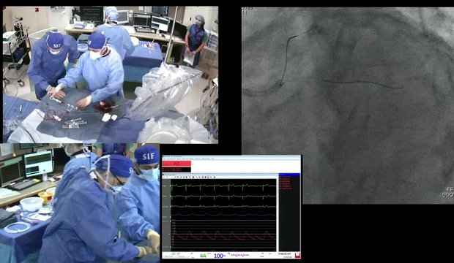Click the fluoroscopy angiogram image panel
This screenshot has height=263, width=454.
[348, 105]
